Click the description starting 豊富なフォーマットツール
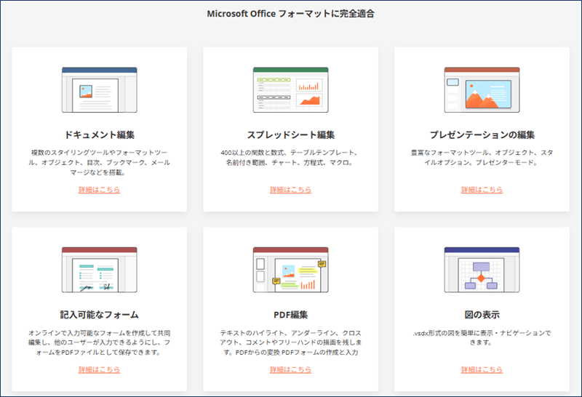 tap(482, 158)
